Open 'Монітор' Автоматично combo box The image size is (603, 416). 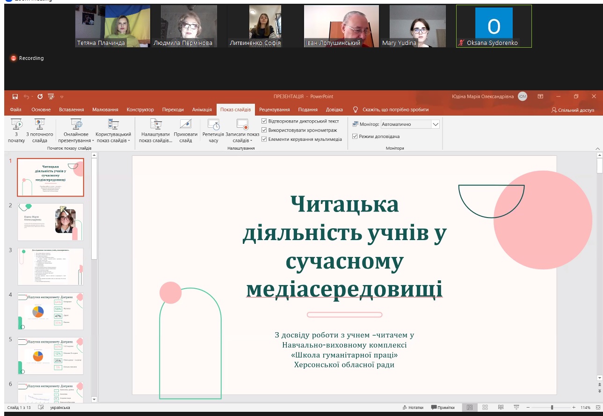pyautogui.click(x=410, y=124)
